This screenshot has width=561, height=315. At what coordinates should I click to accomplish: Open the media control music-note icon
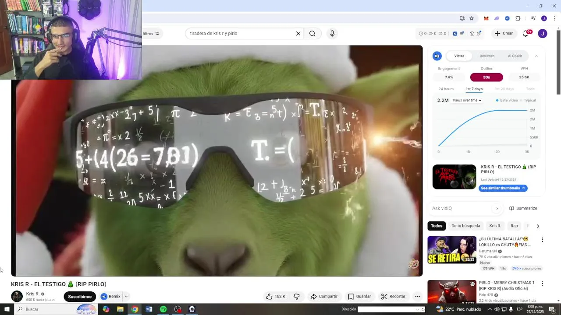point(533,18)
